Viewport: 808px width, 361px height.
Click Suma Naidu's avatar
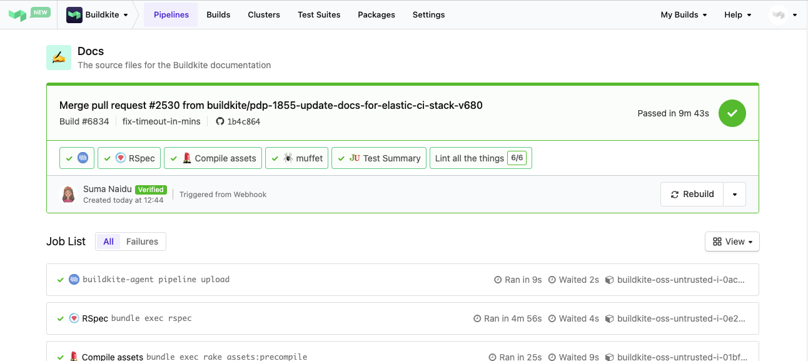point(69,194)
